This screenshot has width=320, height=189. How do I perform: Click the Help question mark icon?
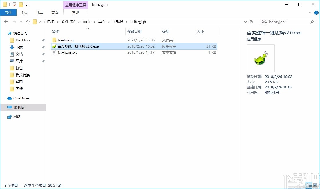[x=316, y=12]
